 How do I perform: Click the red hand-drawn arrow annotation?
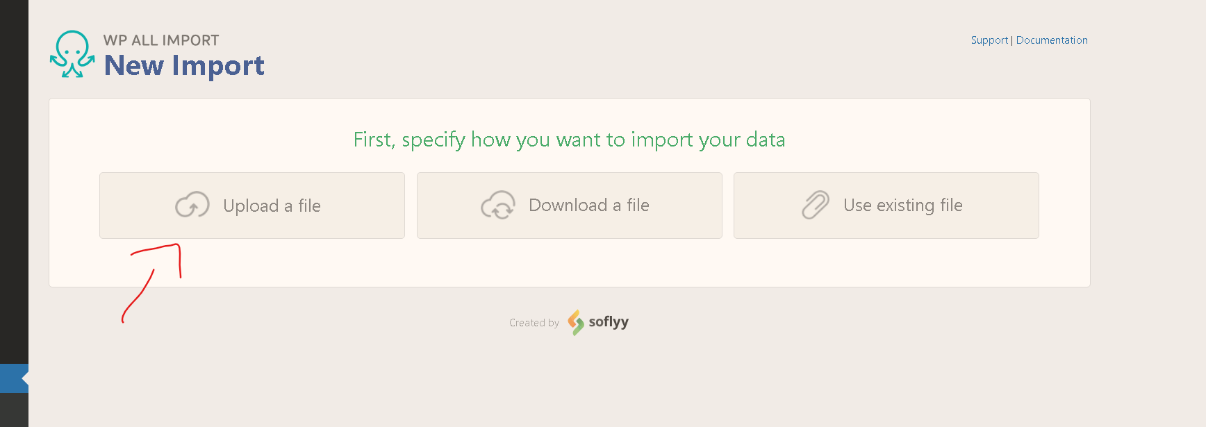click(152, 283)
